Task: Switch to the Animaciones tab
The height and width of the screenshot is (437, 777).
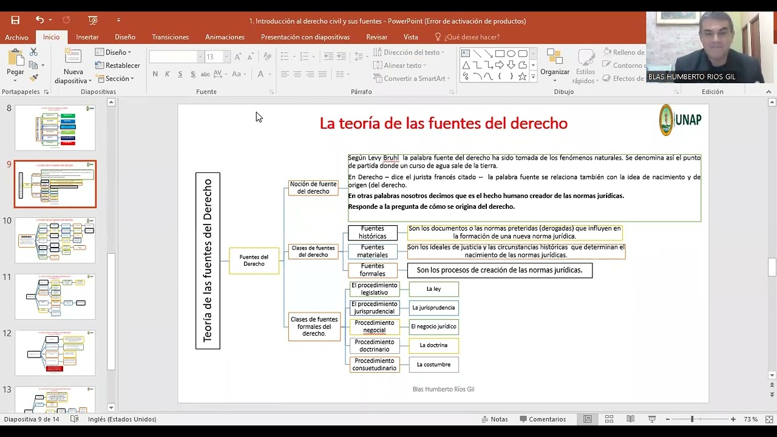Action: point(225,37)
